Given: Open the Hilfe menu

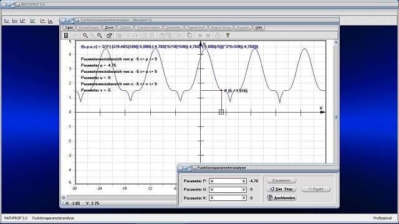Looking at the screenshot, I should tap(259, 27).
